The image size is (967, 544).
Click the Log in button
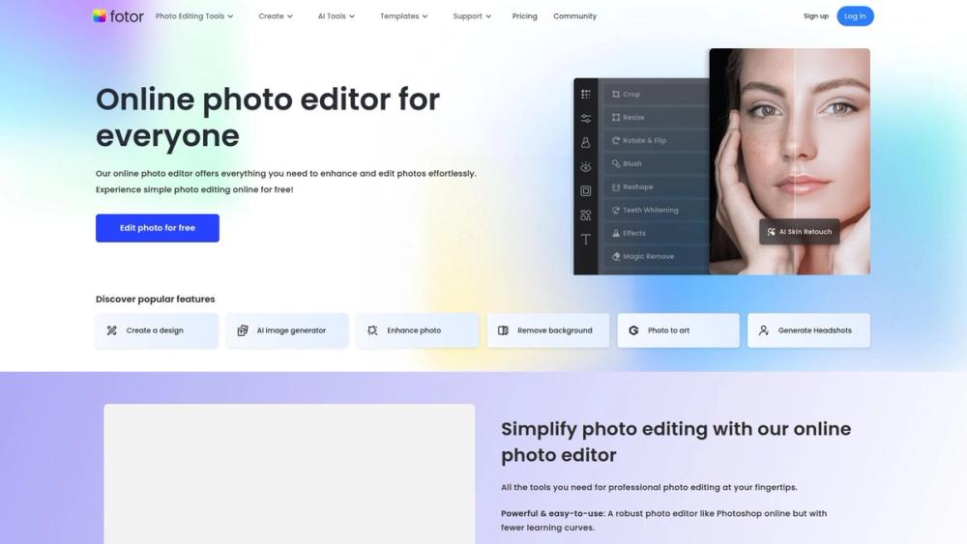tap(855, 16)
